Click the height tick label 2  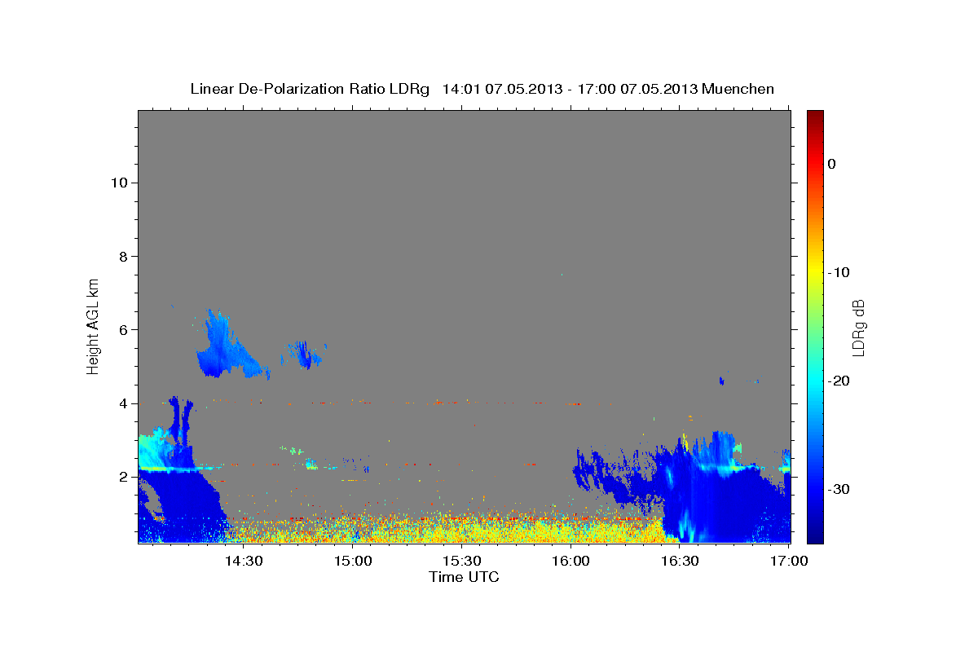122,477
